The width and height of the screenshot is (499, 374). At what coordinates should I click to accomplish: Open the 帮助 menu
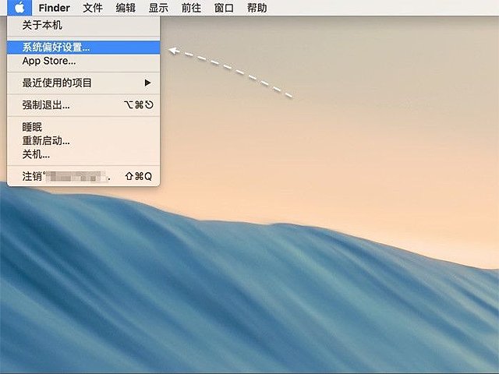[257, 8]
